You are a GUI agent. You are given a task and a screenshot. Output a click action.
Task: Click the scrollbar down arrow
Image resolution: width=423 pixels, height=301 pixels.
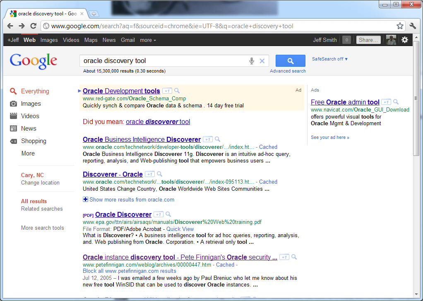[x=416, y=294]
